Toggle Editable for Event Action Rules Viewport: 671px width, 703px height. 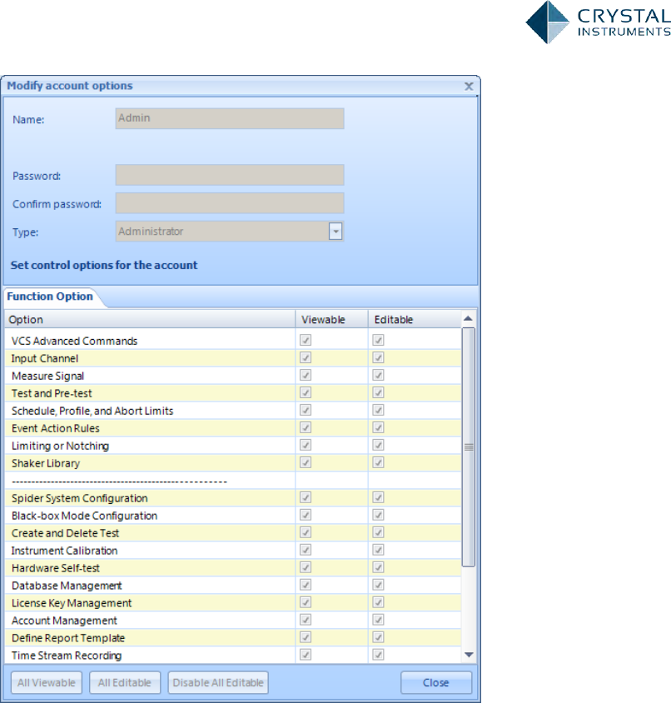[378, 428]
